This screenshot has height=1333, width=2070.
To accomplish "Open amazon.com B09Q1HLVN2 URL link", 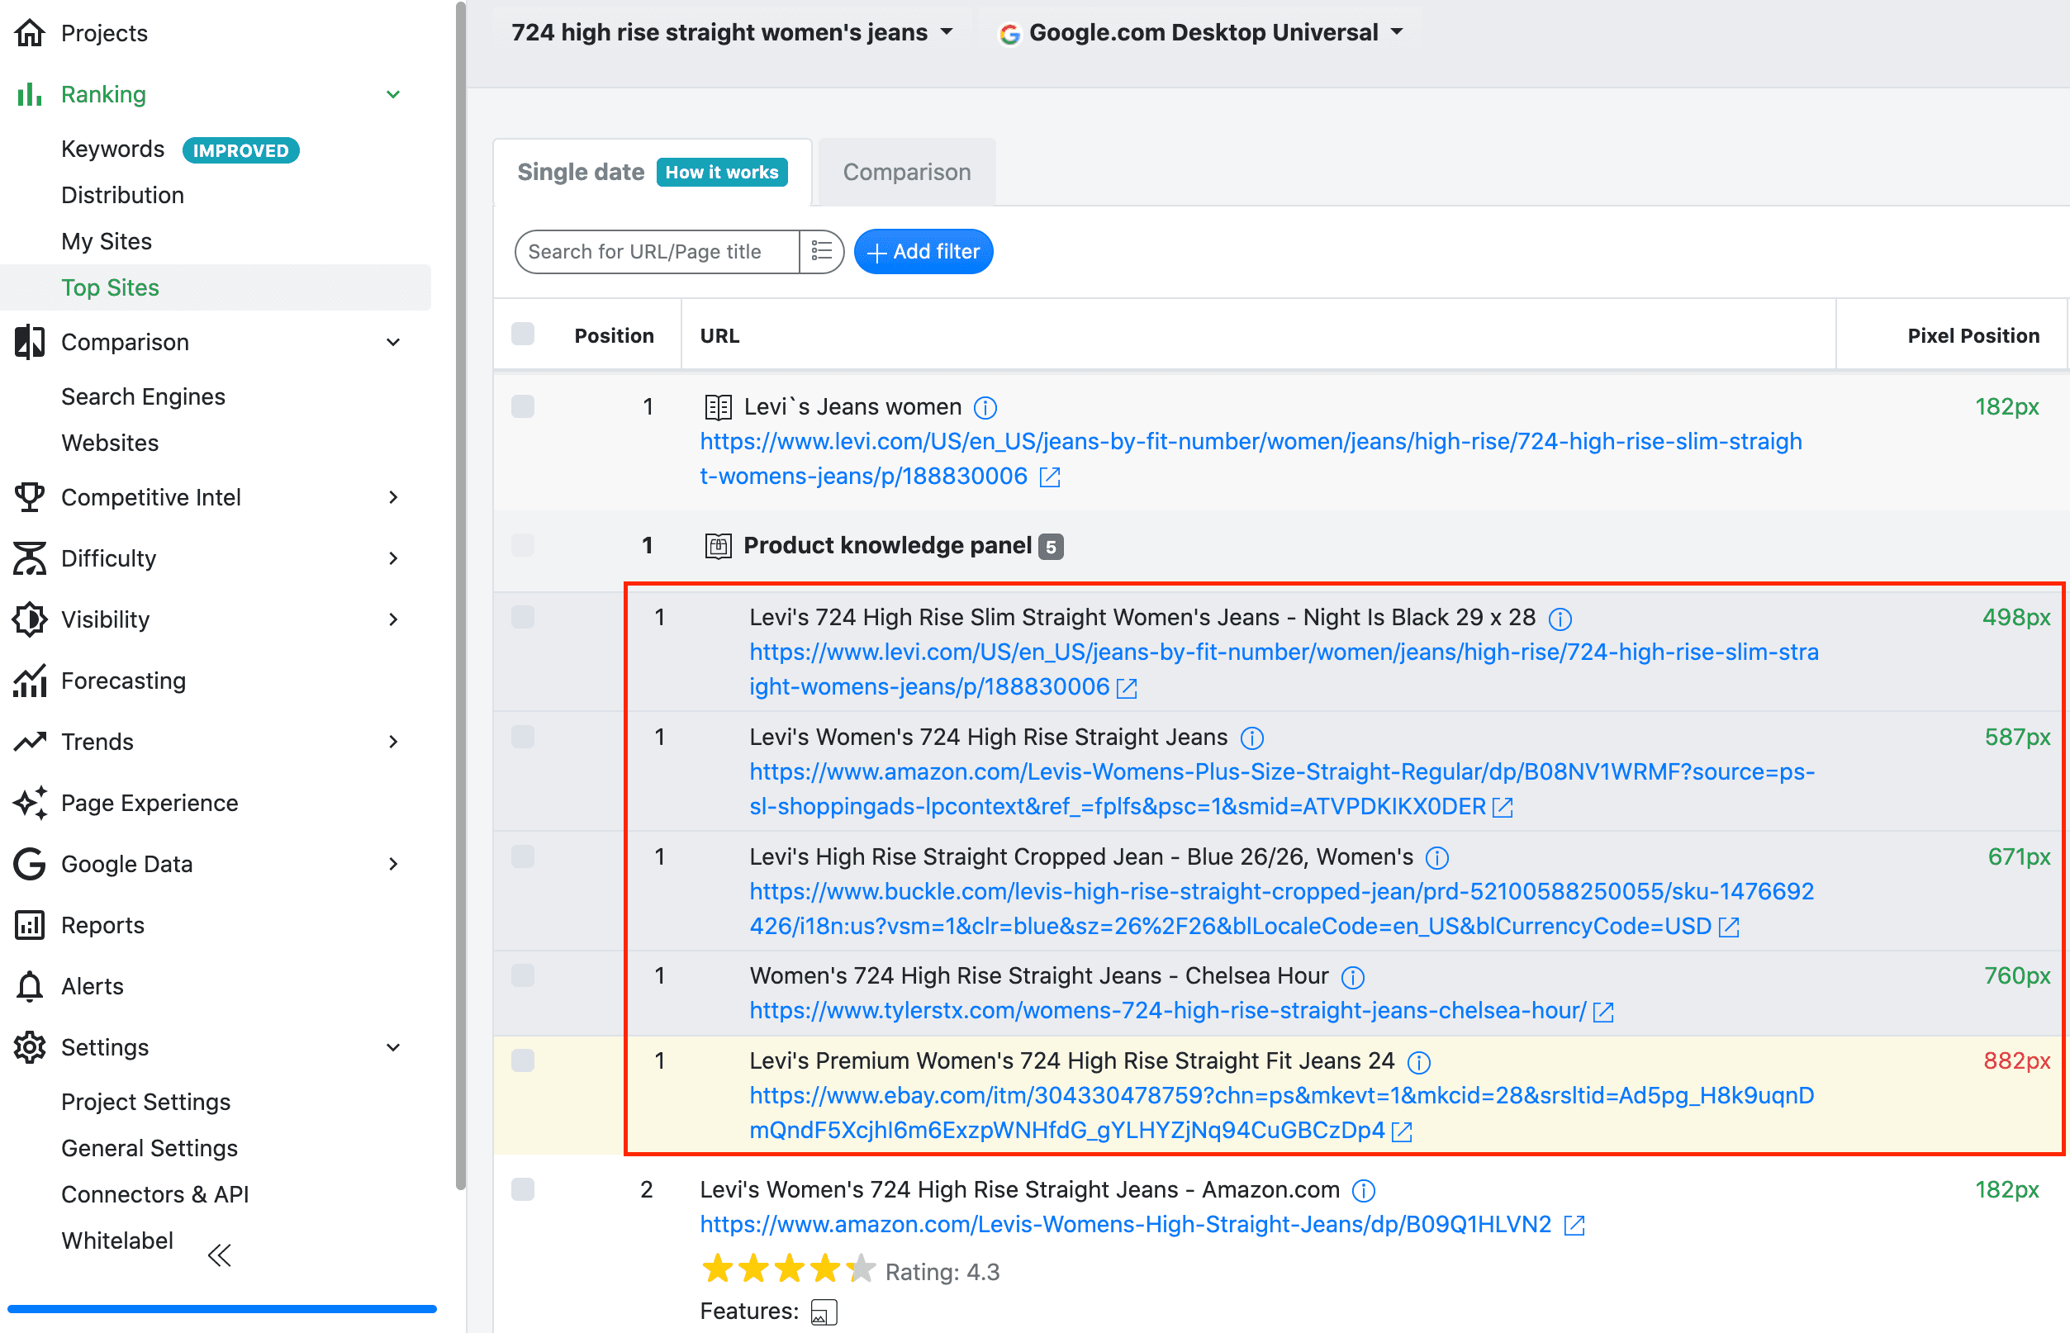I will (1126, 1225).
